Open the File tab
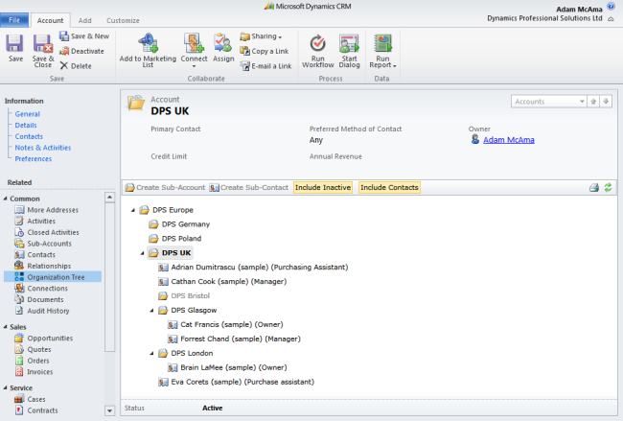This screenshot has height=421, width=623. (x=14, y=20)
